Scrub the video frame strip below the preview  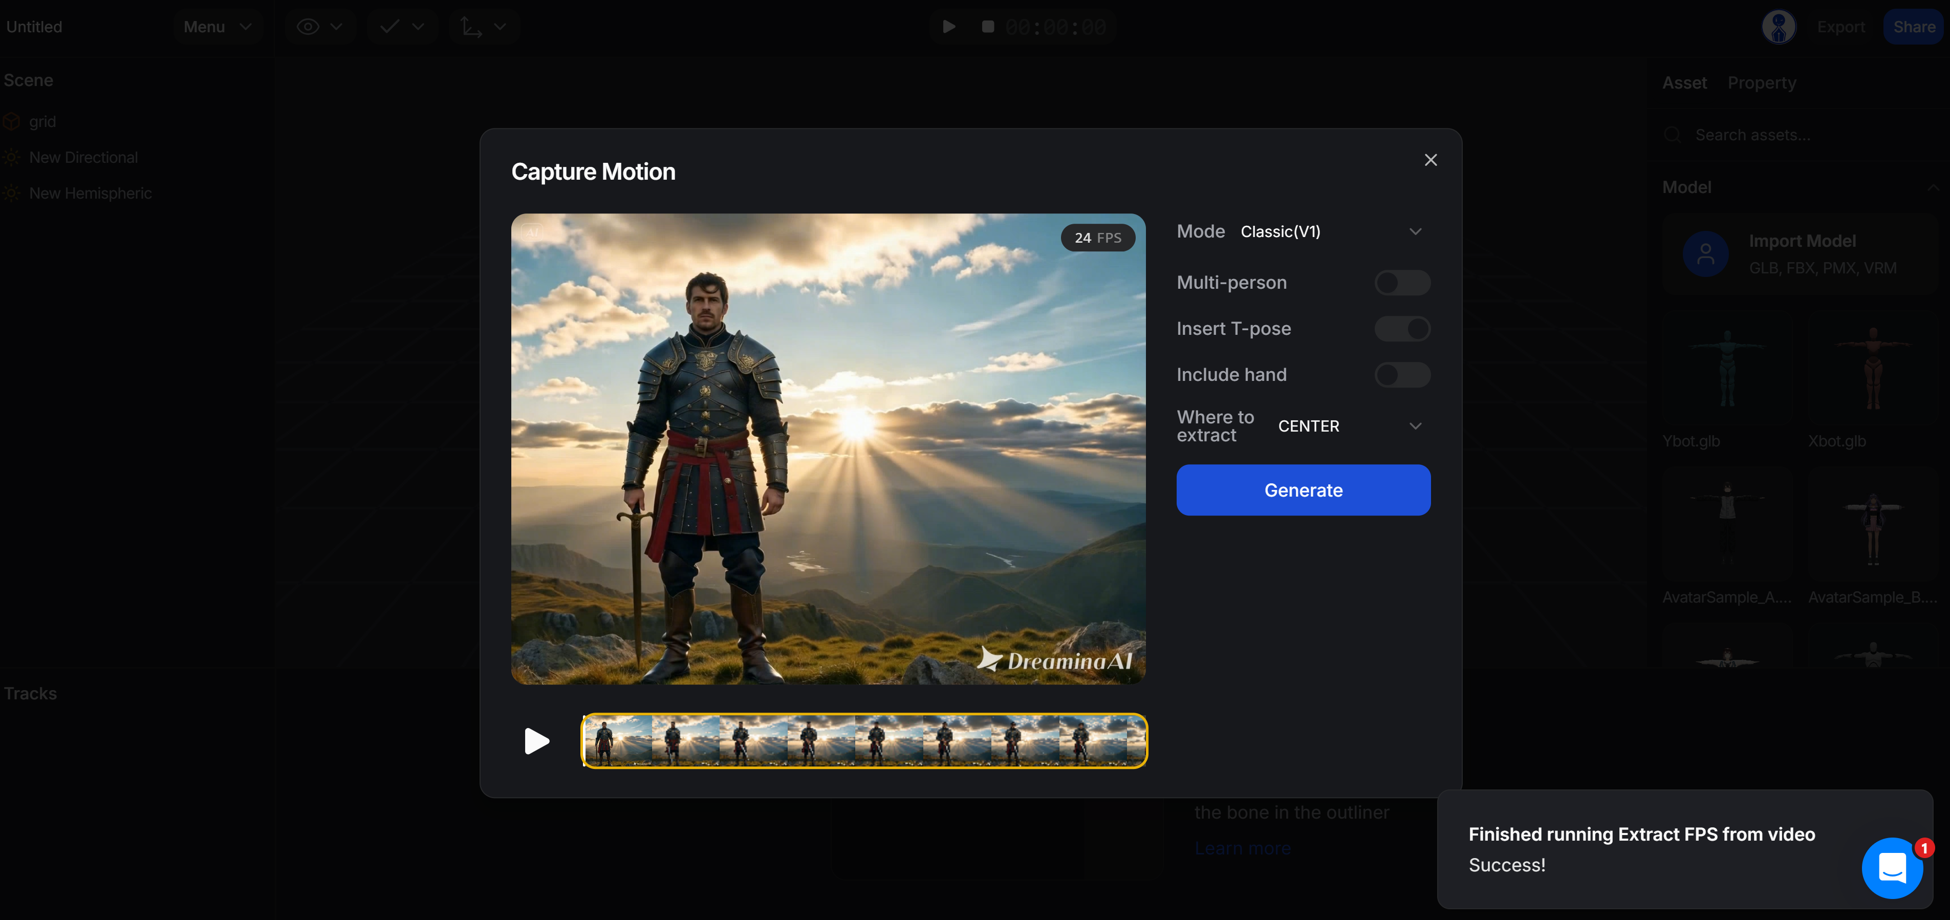[x=863, y=740]
